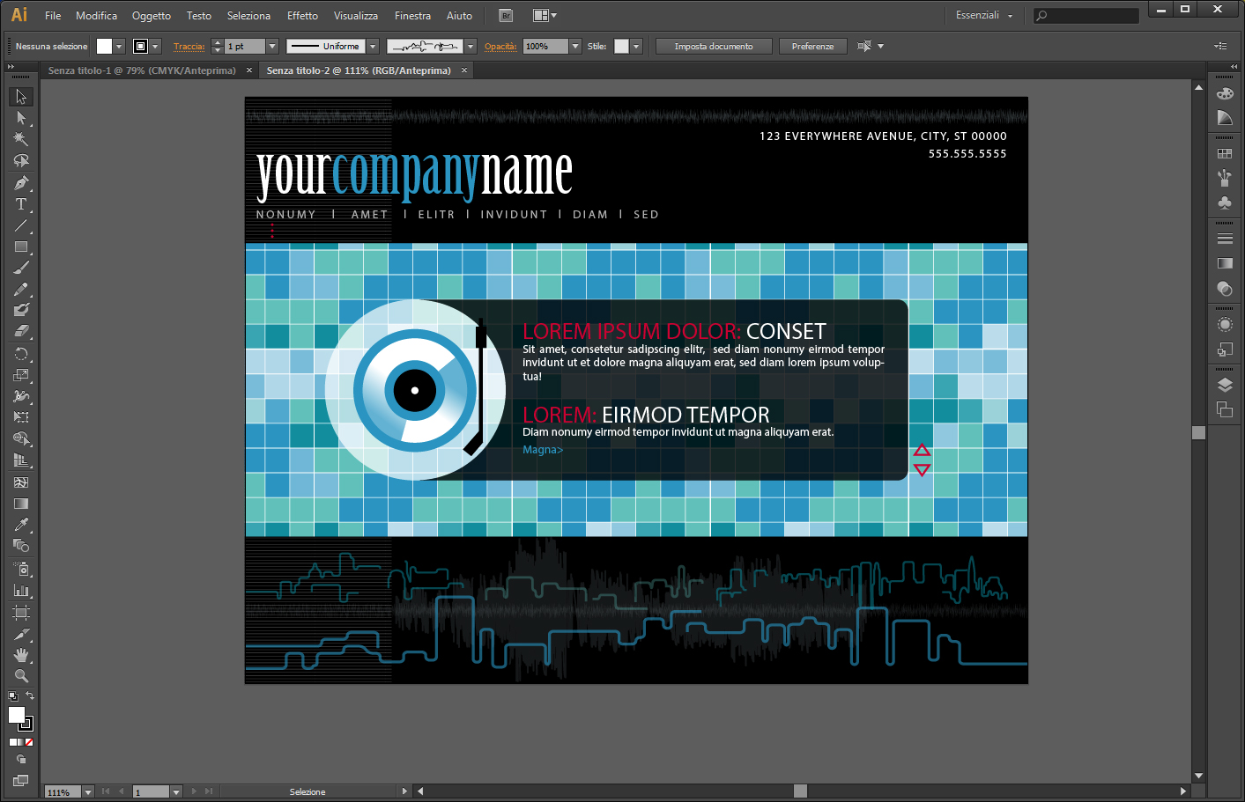Activate the Zoom magnifier tool

(21, 676)
